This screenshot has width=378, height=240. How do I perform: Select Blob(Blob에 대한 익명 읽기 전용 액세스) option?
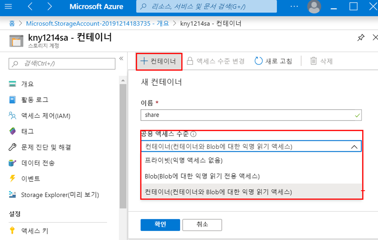point(251,176)
